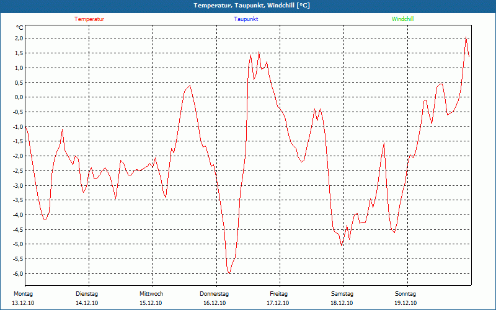Select the -2,0 y-axis value
The width and height of the screenshot is (496, 310).
19,156
